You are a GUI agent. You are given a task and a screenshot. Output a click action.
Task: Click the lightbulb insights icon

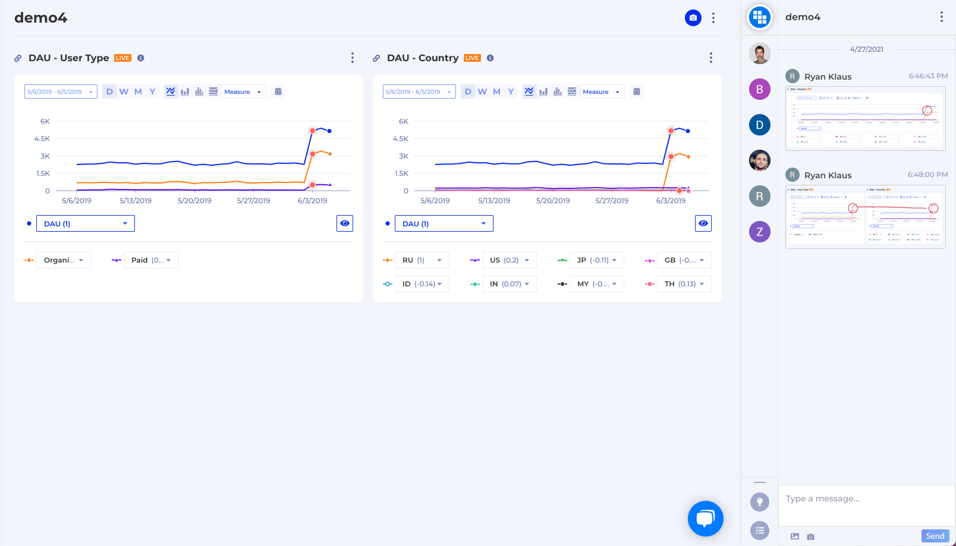759,502
